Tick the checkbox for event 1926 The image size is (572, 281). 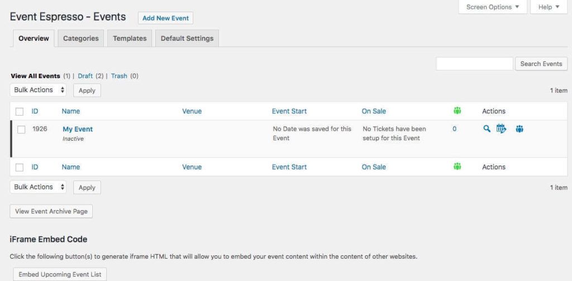point(21,130)
